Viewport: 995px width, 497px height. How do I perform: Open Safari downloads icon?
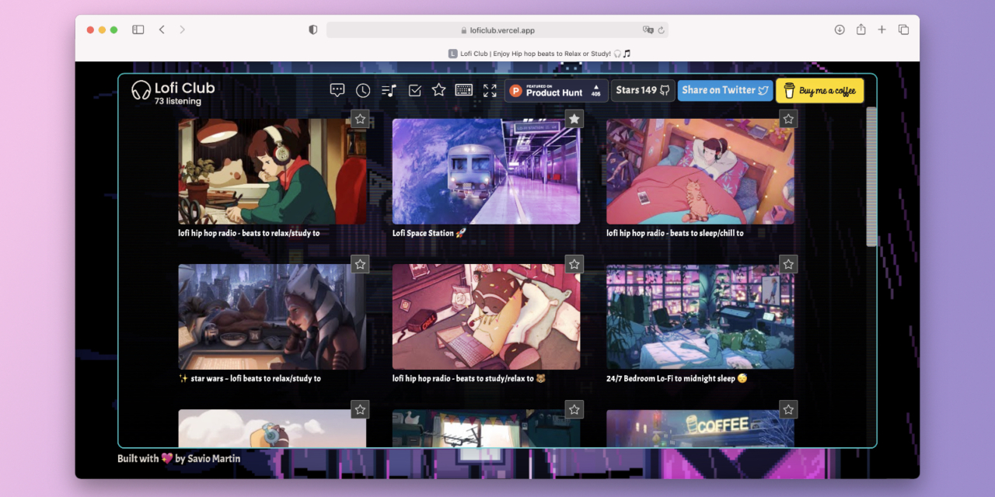tap(840, 30)
